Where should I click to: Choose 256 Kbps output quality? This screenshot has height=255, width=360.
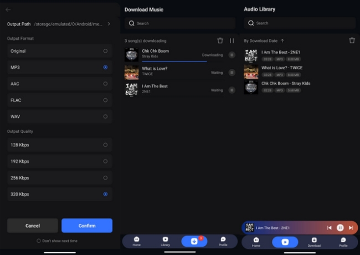pos(60,178)
